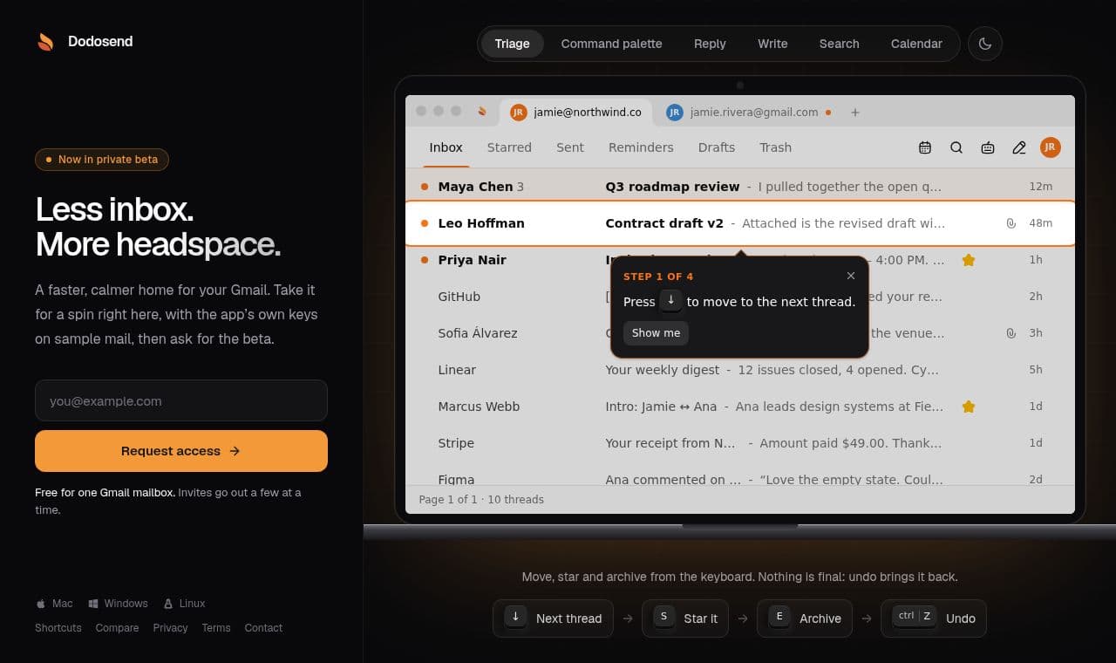The height and width of the screenshot is (663, 1116).
Task: Click the Dodosend flame logo
Action: [45, 42]
